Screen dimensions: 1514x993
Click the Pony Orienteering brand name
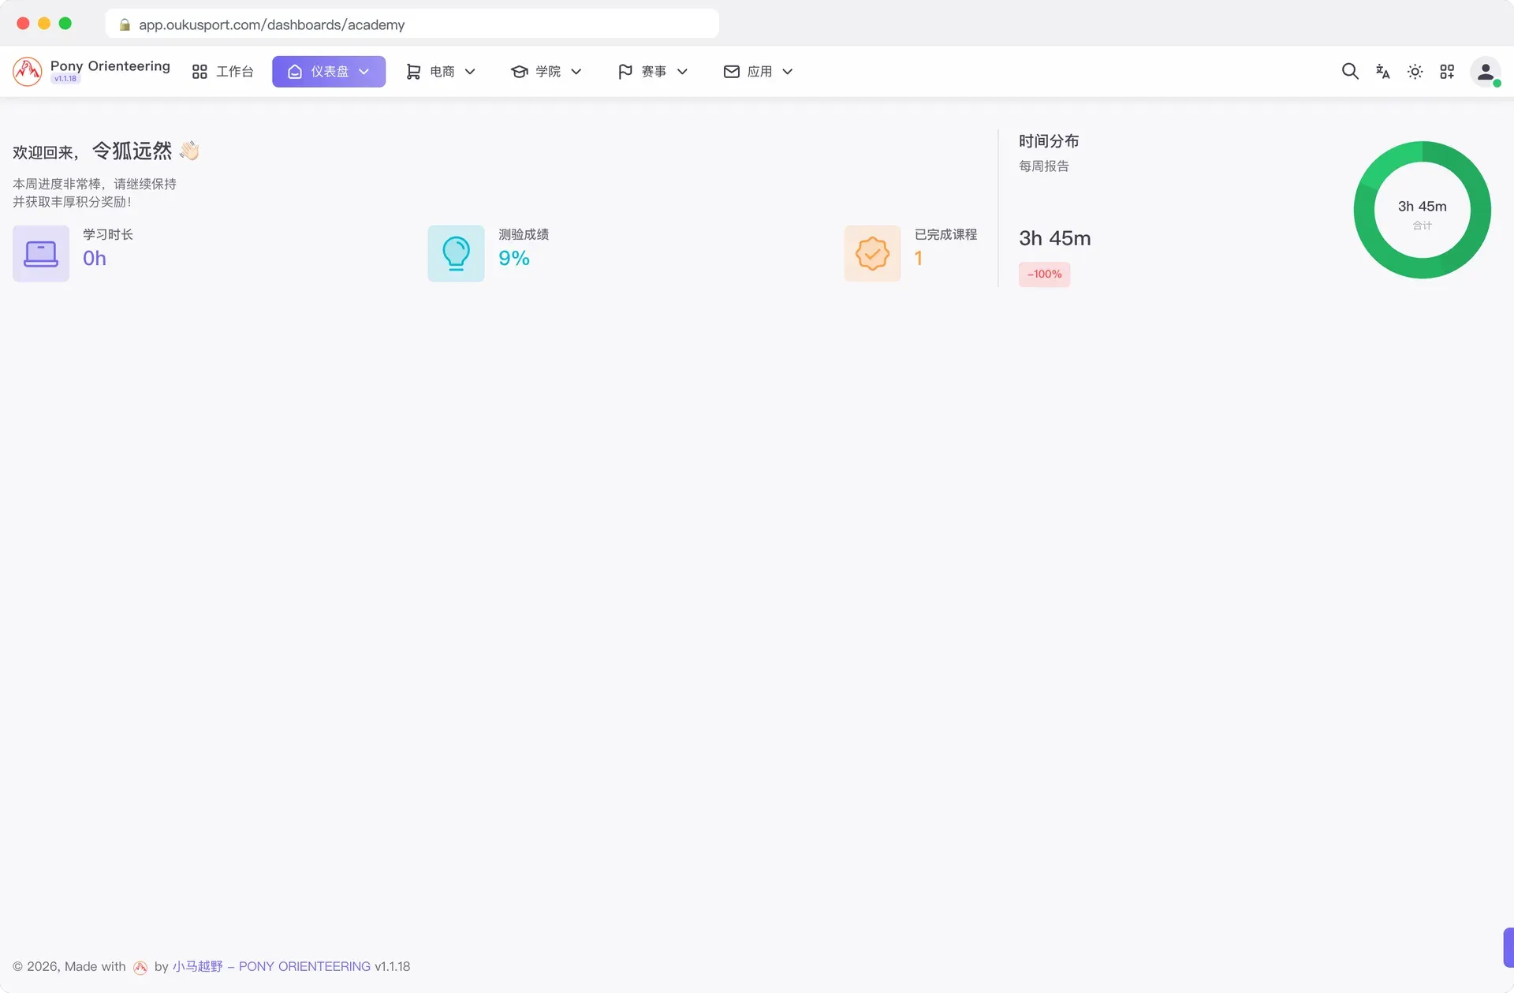coord(110,66)
